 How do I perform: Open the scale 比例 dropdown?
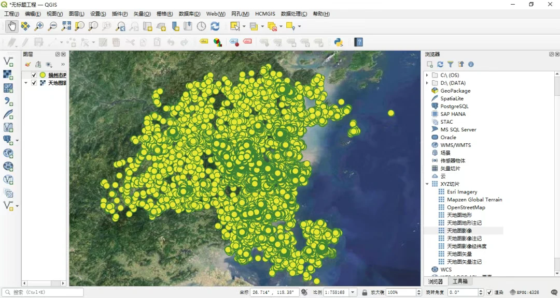point(353,292)
